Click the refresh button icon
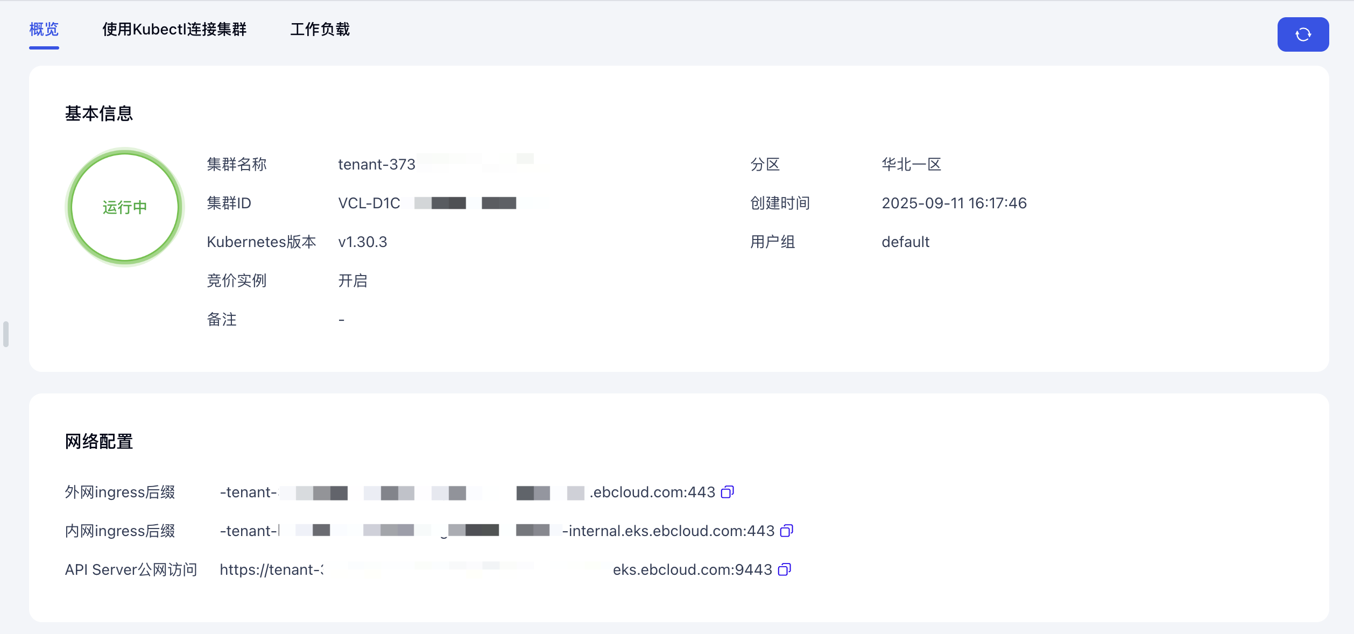The width and height of the screenshot is (1354, 634). 1303,34
